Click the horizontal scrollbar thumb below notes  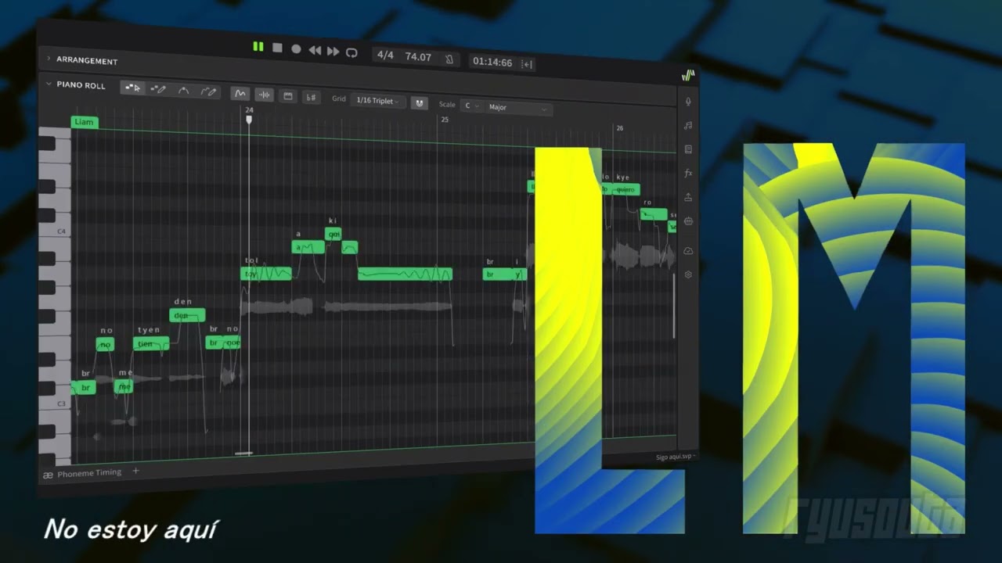244,453
